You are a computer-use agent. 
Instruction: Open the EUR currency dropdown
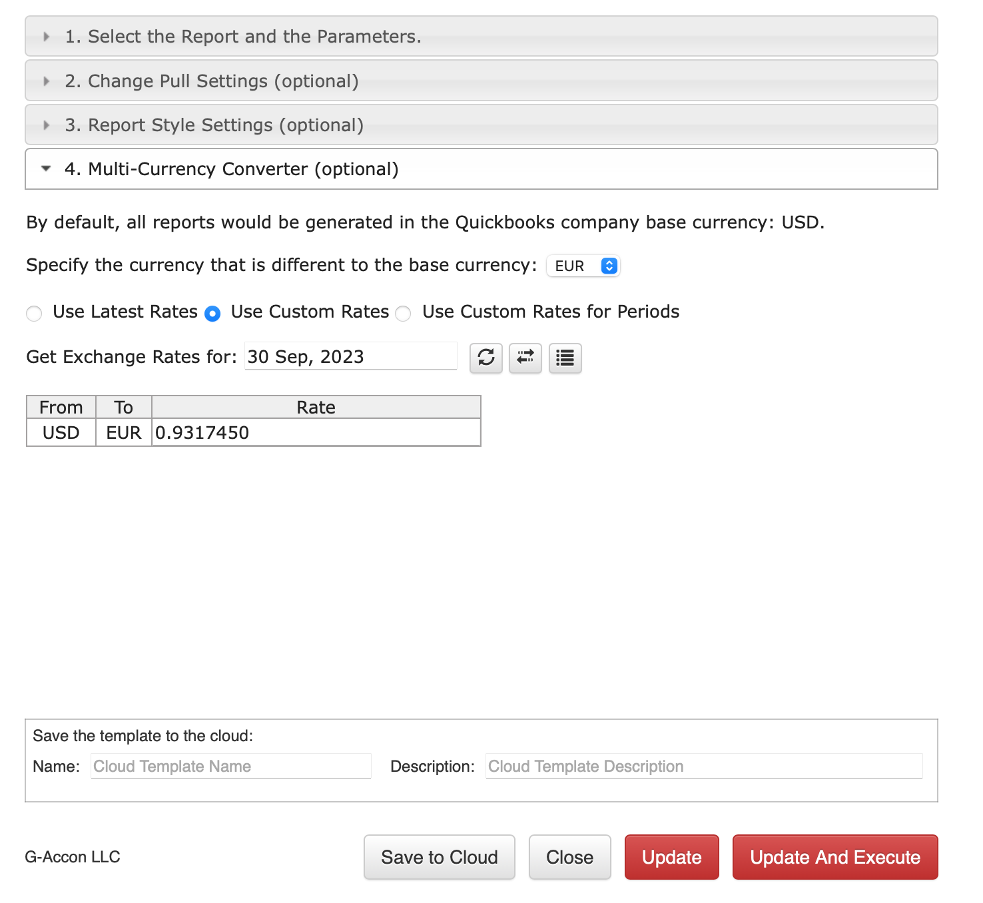583,266
